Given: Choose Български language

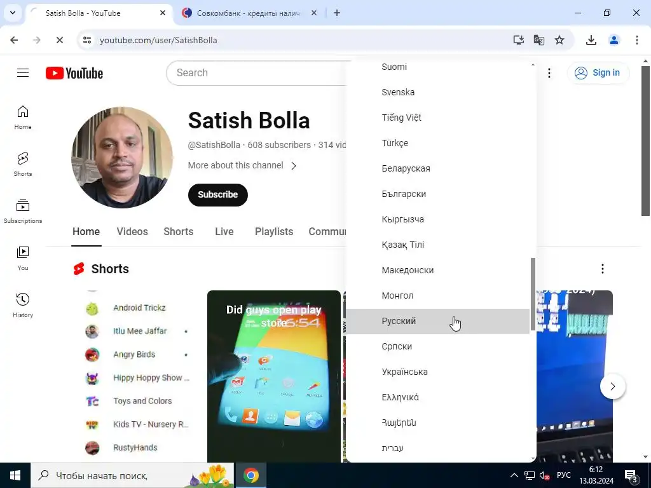Looking at the screenshot, I should (437, 194).
